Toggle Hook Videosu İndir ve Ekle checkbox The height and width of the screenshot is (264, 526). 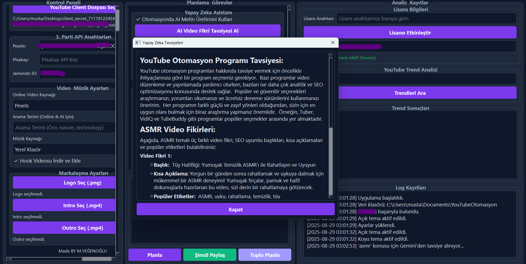(16, 161)
